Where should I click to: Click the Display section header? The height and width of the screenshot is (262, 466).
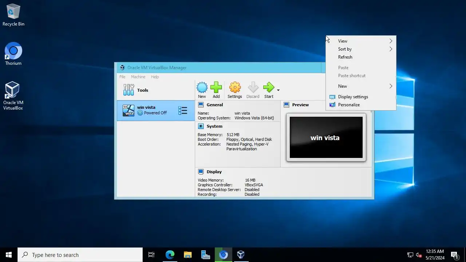(214, 172)
